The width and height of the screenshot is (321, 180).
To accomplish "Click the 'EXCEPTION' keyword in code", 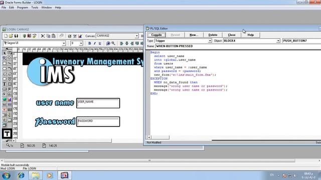I will click(159, 78).
